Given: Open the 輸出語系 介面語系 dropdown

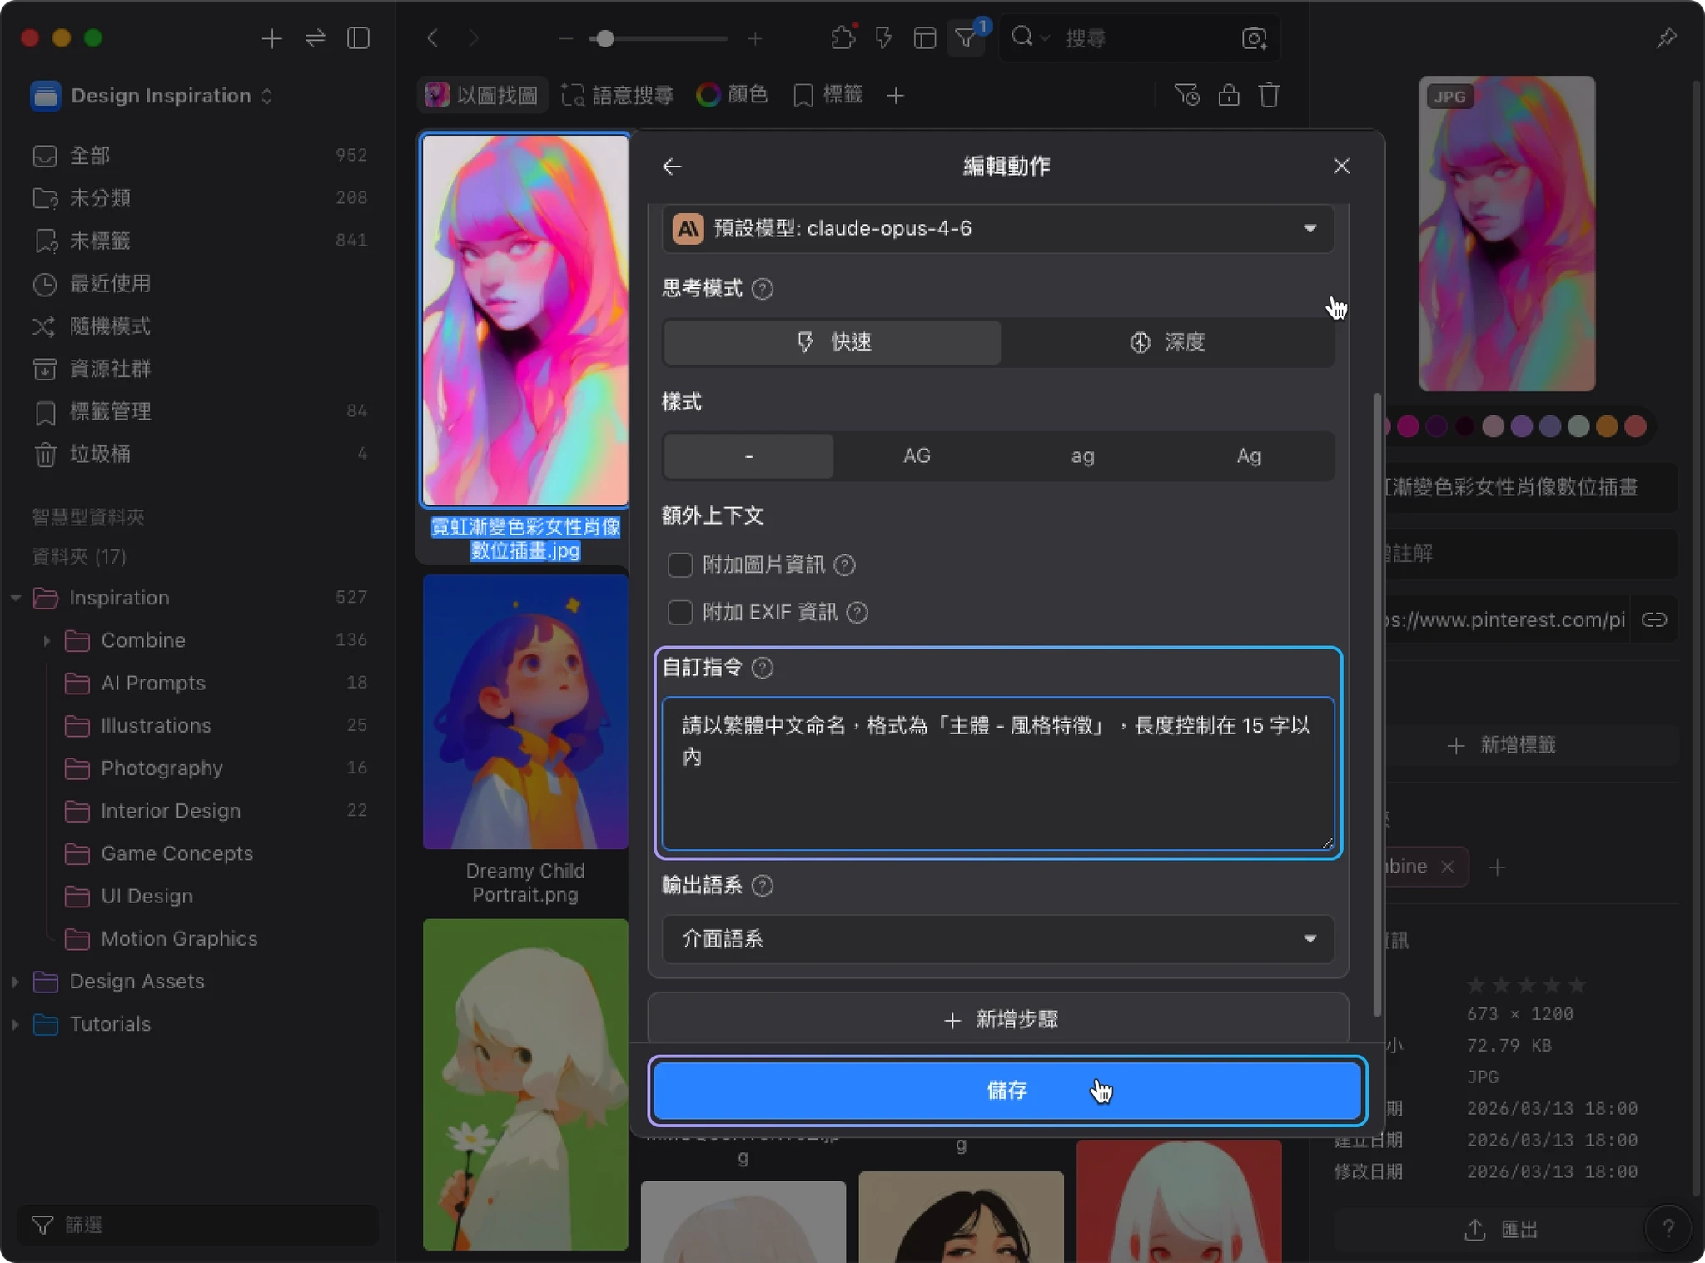Looking at the screenshot, I should [x=997, y=939].
